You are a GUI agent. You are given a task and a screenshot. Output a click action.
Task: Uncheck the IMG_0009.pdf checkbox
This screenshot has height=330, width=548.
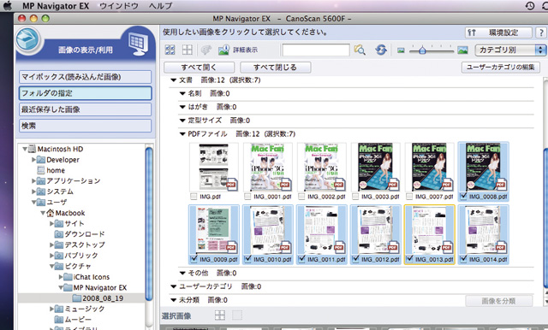coord(194,259)
